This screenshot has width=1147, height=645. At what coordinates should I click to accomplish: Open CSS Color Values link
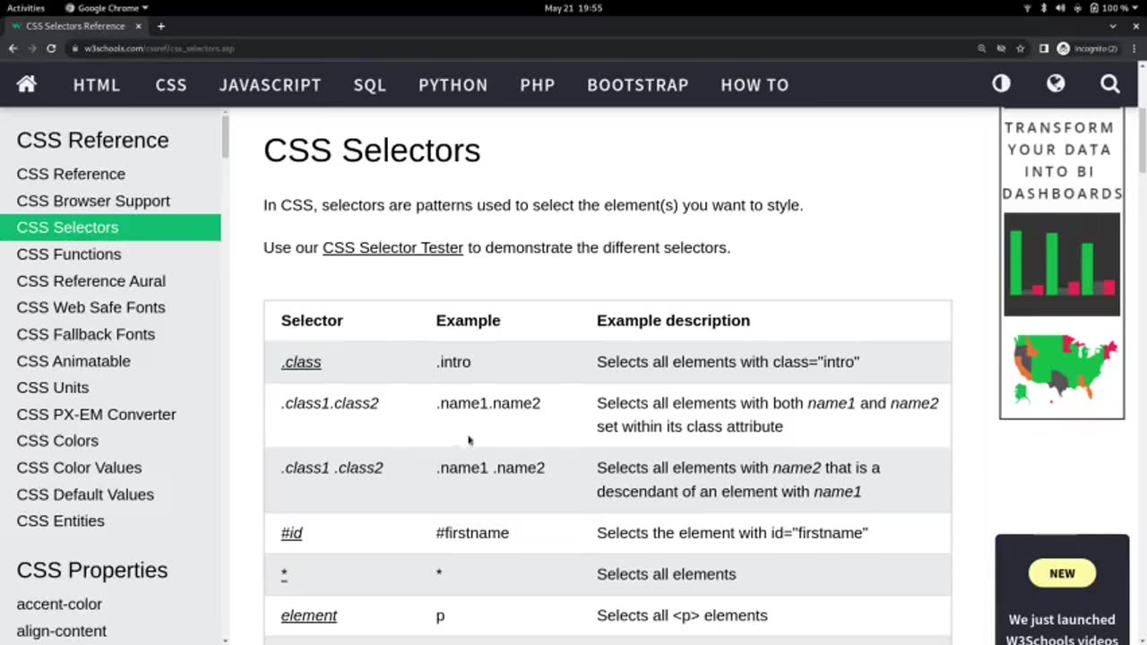pos(79,468)
